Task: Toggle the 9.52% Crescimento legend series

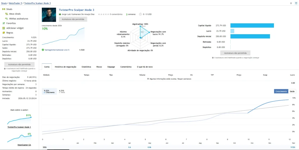Action: pos(49,92)
